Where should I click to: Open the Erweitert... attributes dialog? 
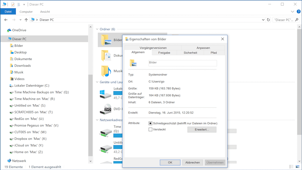pos(202,130)
